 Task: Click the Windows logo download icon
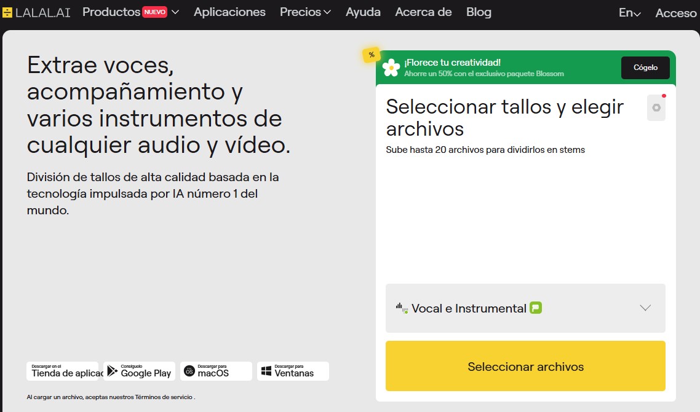coord(266,371)
